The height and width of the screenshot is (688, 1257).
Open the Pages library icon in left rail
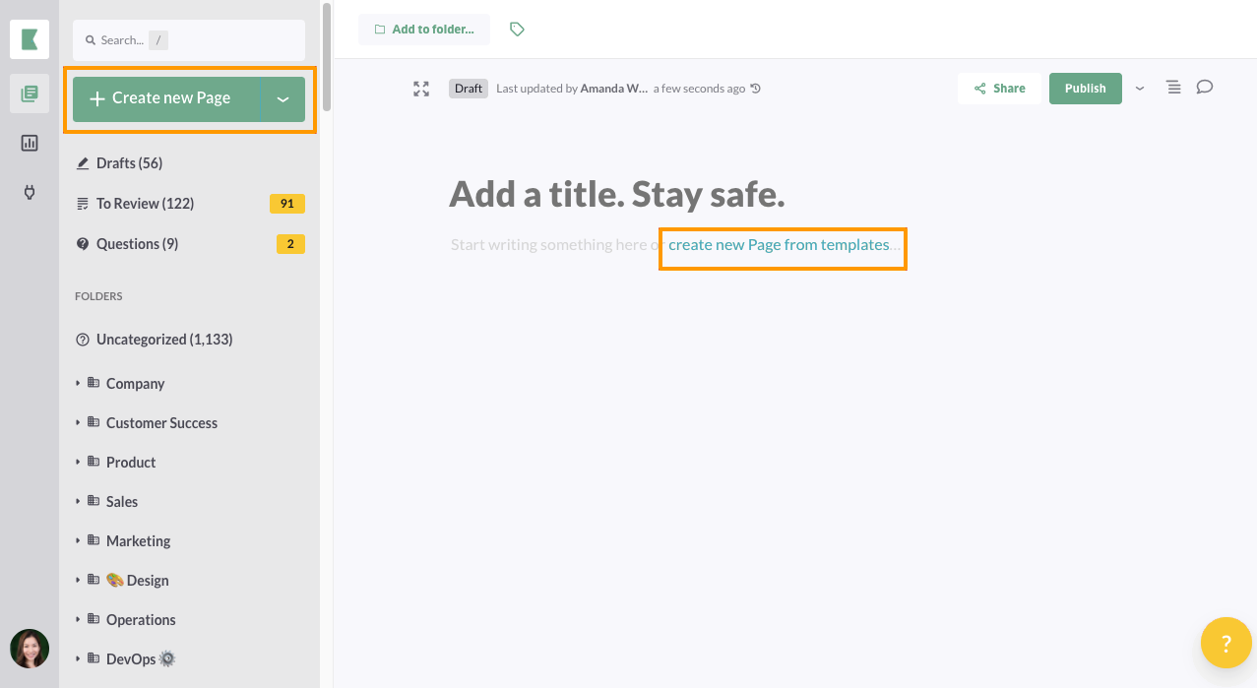(x=30, y=94)
